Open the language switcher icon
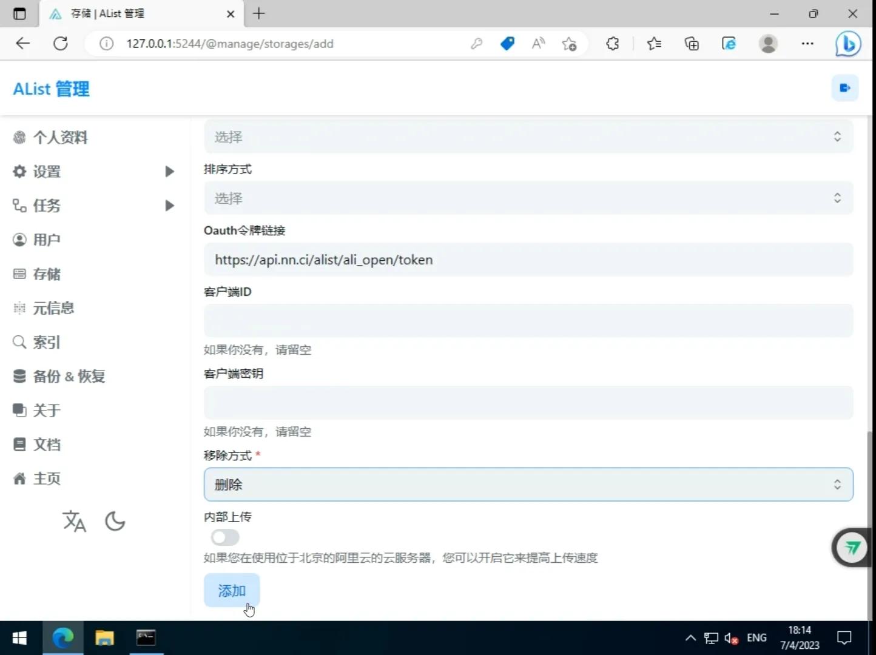This screenshot has width=876, height=655. (x=74, y=521)
